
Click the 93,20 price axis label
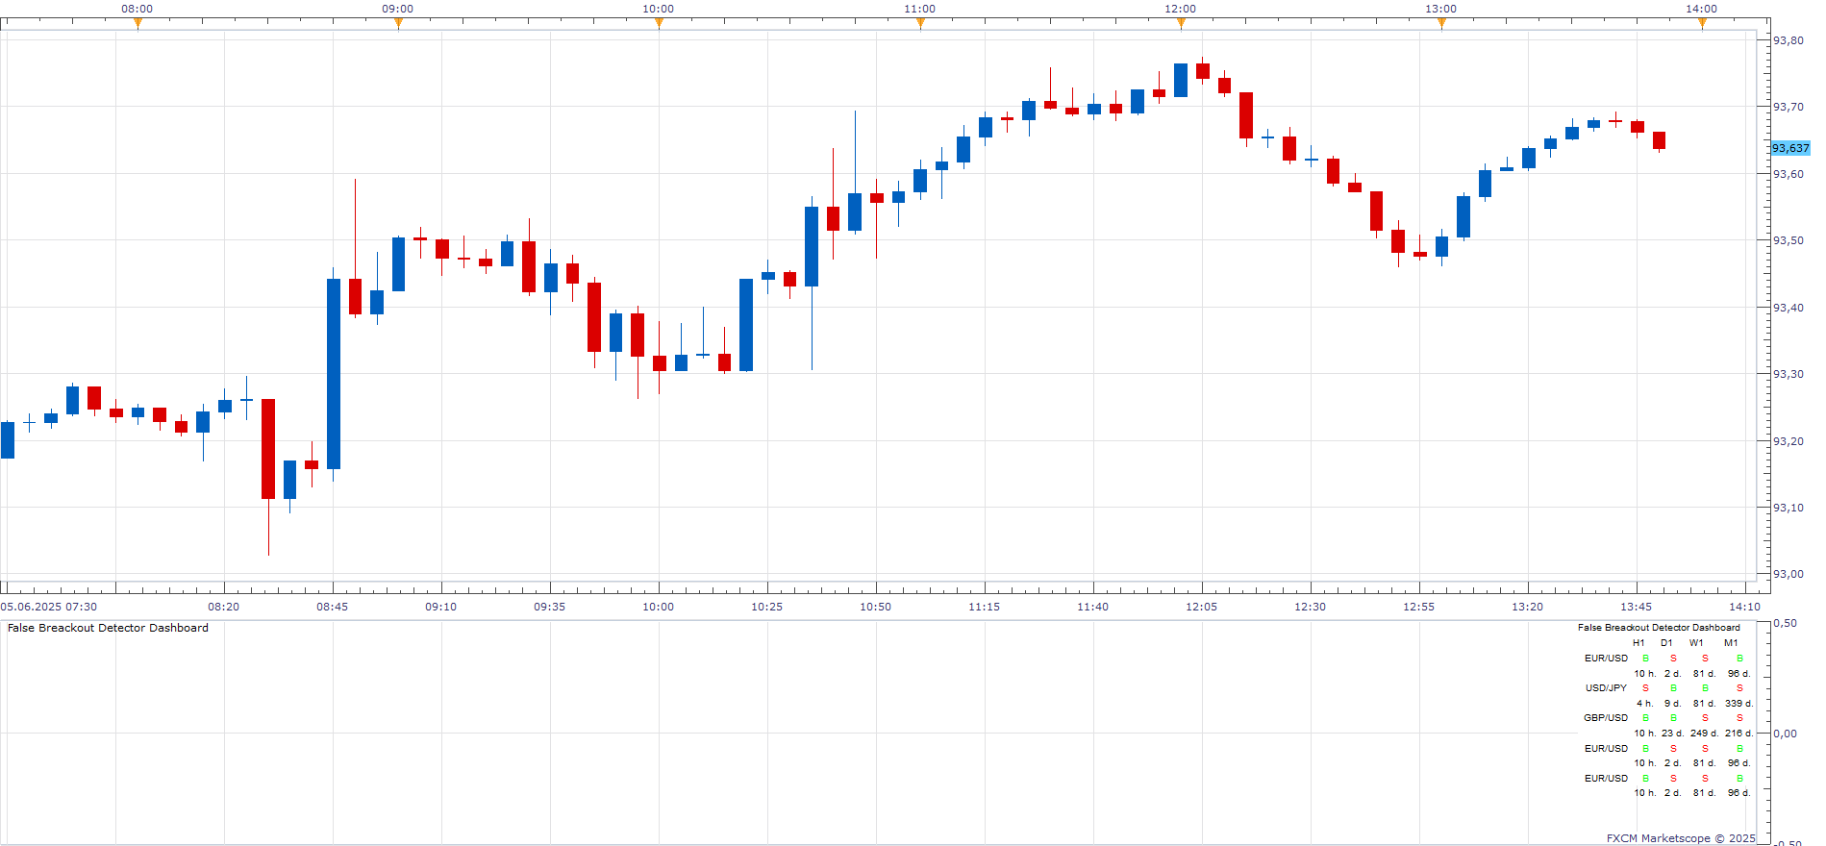[1788, 441]
